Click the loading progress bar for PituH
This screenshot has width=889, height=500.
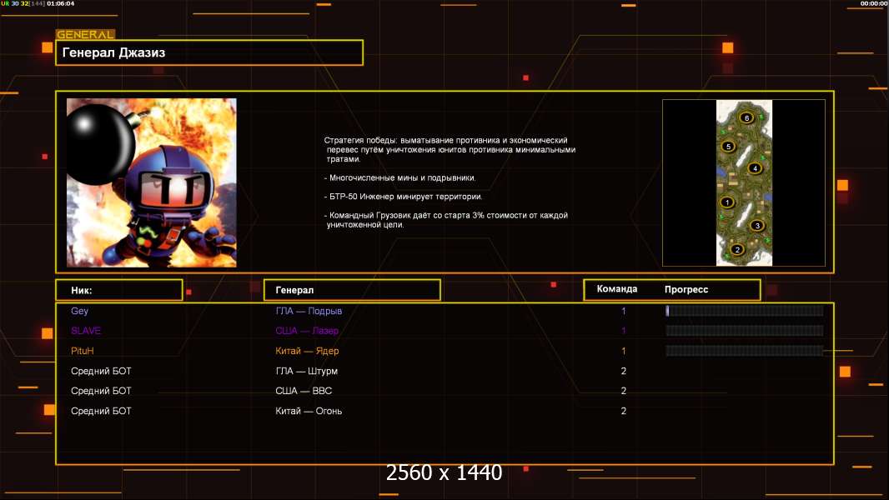[744, 351]
